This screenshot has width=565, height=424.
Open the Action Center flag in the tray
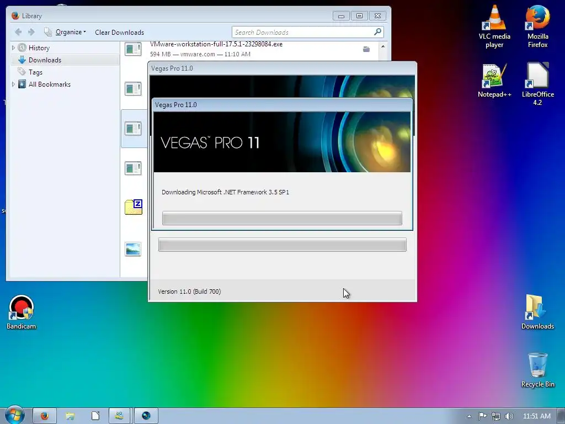pos(482,416)
